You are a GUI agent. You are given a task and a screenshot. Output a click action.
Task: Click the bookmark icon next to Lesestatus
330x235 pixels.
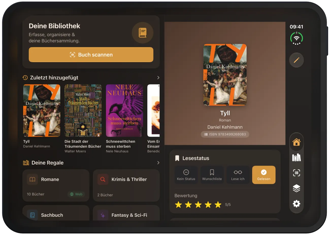click(x=177, y=158)
